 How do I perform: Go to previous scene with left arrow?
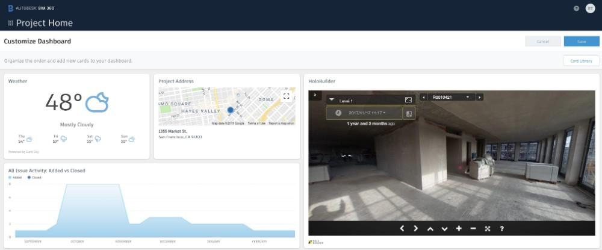(x=424, y=97)
